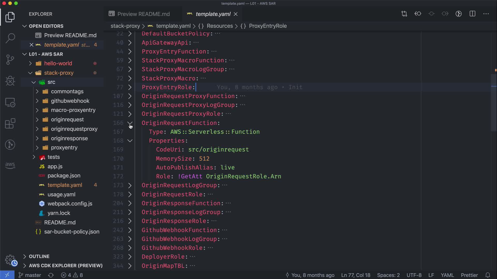
Task: Open Remote Explorer in activity bar
Action: (x=10, y=102)
